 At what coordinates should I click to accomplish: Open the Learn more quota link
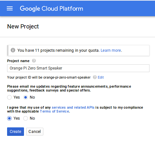tap(111, 50)
